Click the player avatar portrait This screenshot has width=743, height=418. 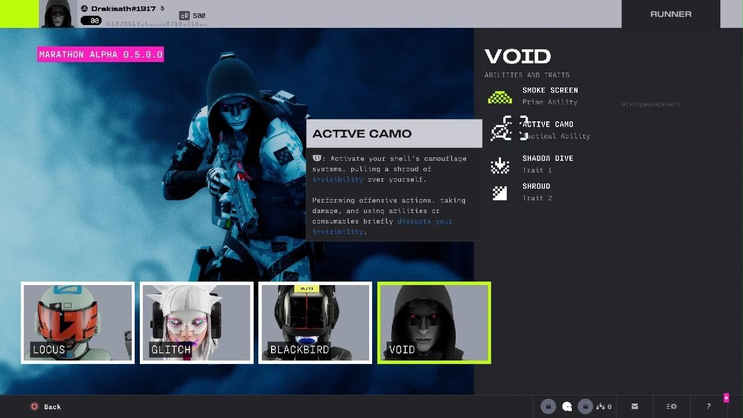click(58, 14)
